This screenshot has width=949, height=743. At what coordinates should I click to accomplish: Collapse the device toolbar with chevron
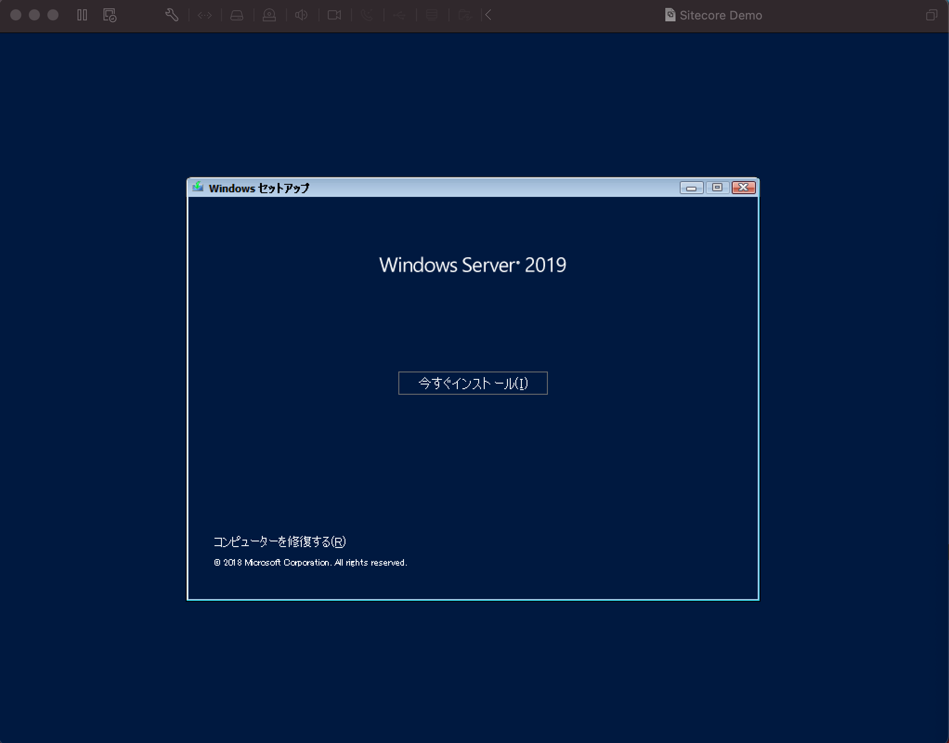coord(488,15)
